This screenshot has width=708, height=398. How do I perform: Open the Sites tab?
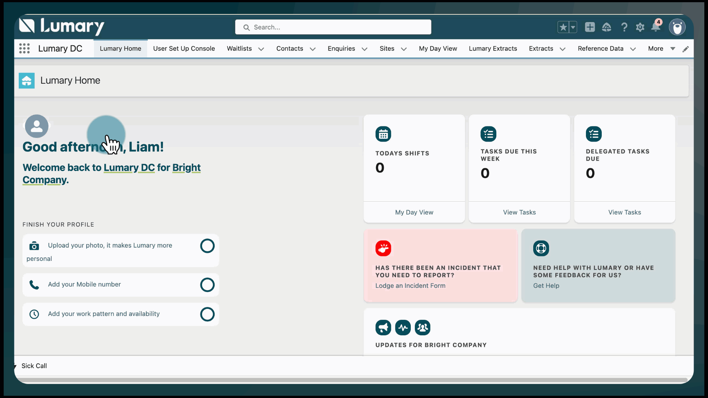coord(387,49)
